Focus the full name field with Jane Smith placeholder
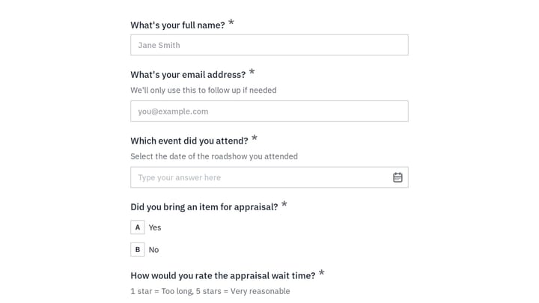Image resolution: width=539 pixels, height=303 pixels. (269, 45)
